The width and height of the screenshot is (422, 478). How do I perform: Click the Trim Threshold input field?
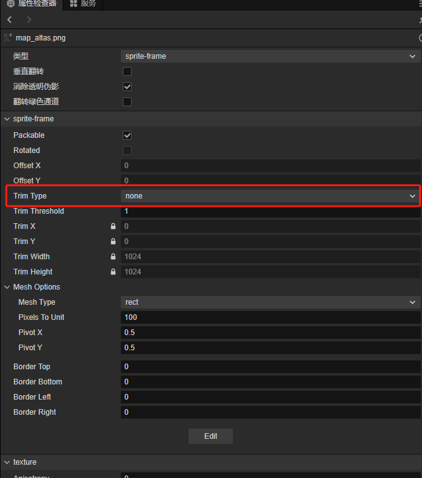point(271,211)
